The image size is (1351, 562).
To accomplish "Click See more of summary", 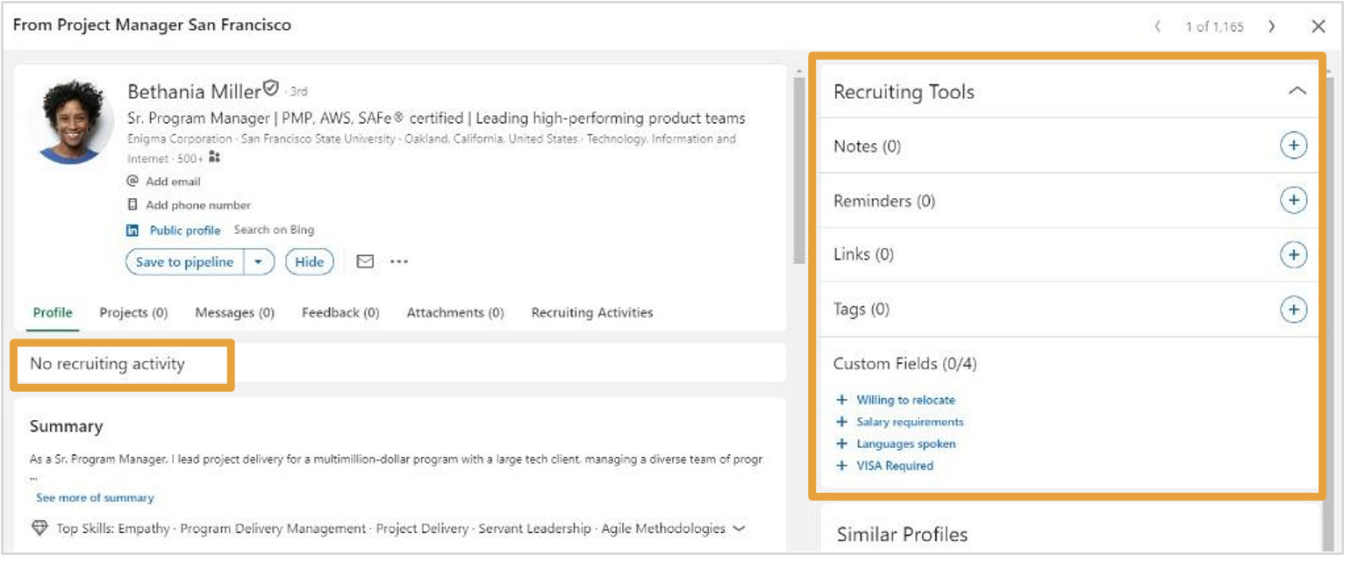I will [x=95, y=498].
